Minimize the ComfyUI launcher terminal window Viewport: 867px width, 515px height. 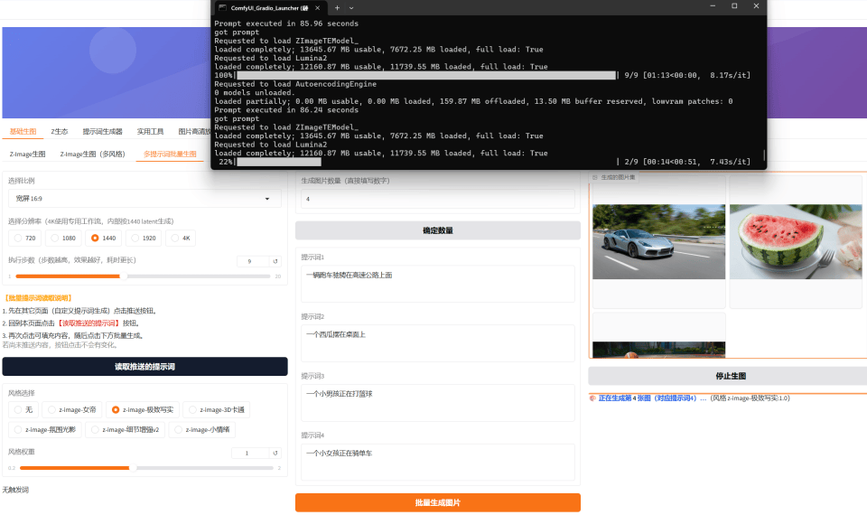pos(709,6)
